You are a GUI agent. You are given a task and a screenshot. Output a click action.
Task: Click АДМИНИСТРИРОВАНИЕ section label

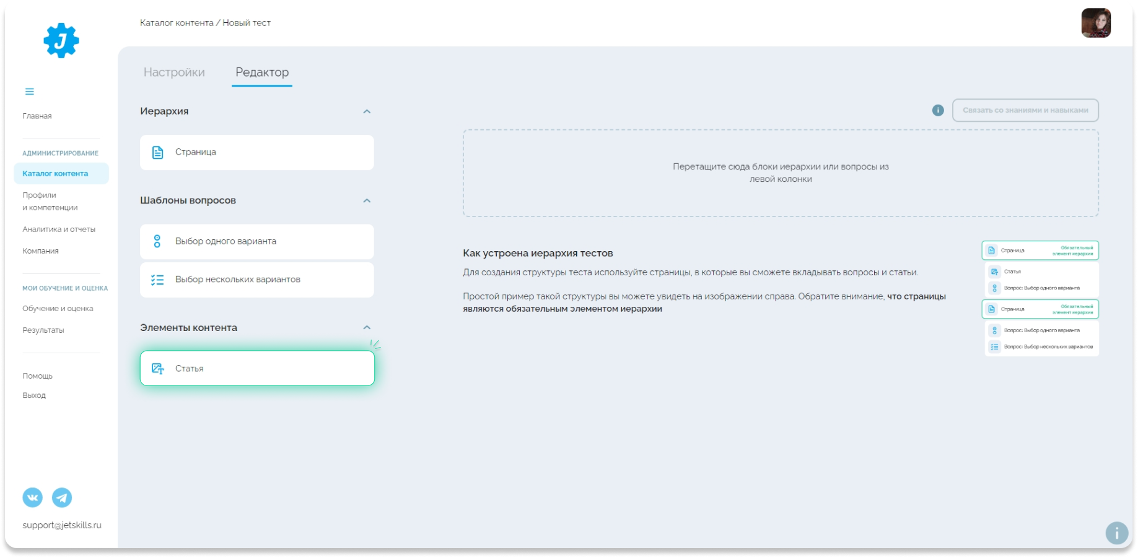61,153
